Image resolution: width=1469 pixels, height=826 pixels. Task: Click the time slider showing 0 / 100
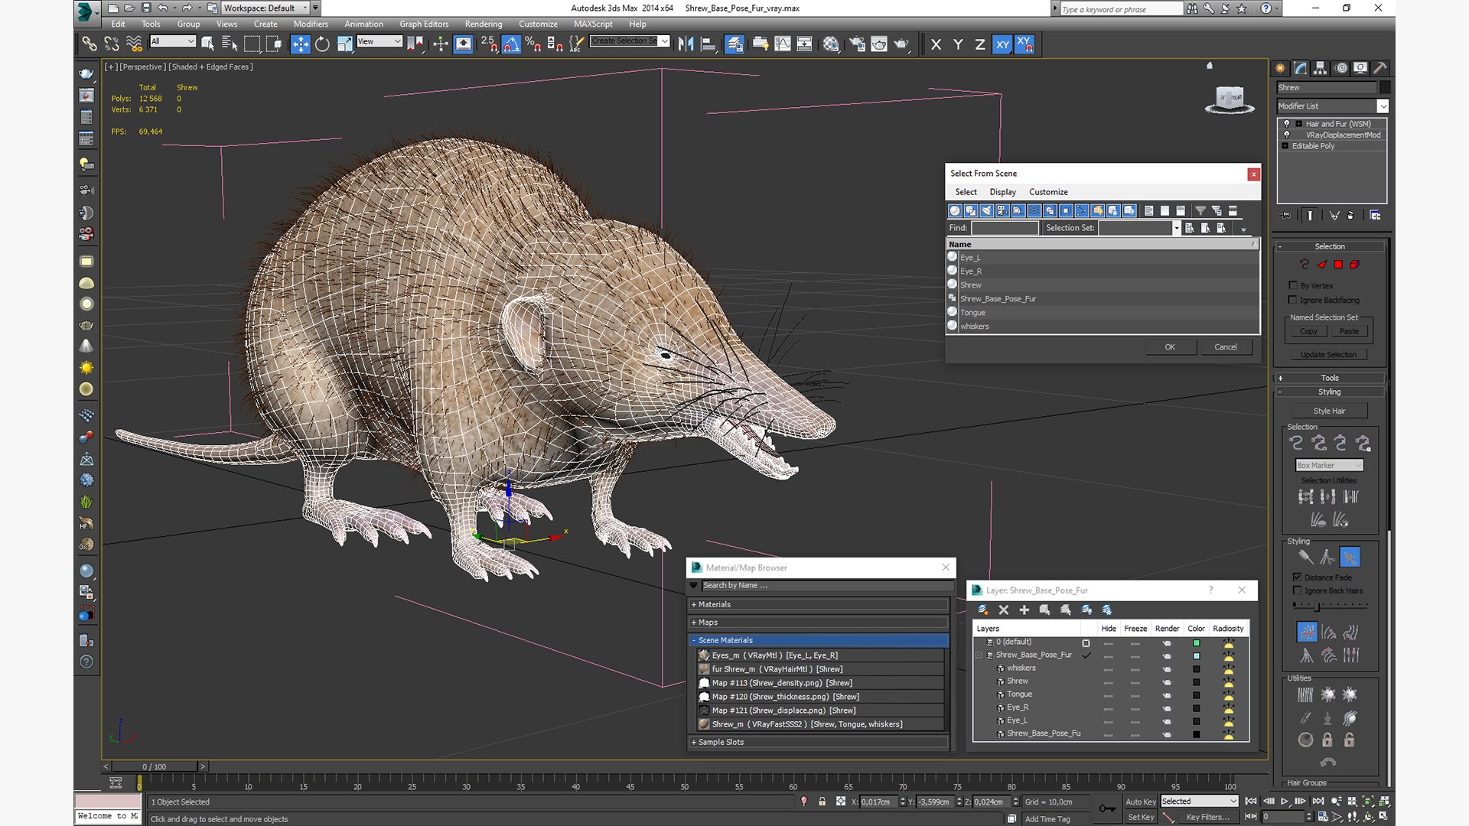pos(155,766)
